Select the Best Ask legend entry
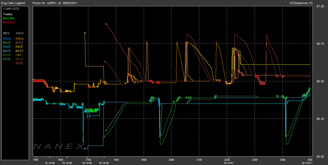The height and width of the screenshot is (165, 328). [9, 22]
